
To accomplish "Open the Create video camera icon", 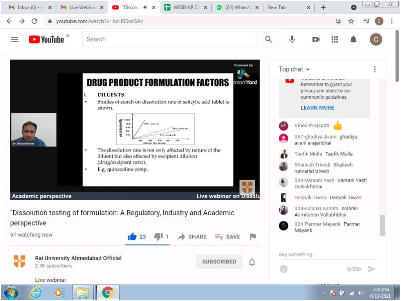I will click(x=316, y=40).
